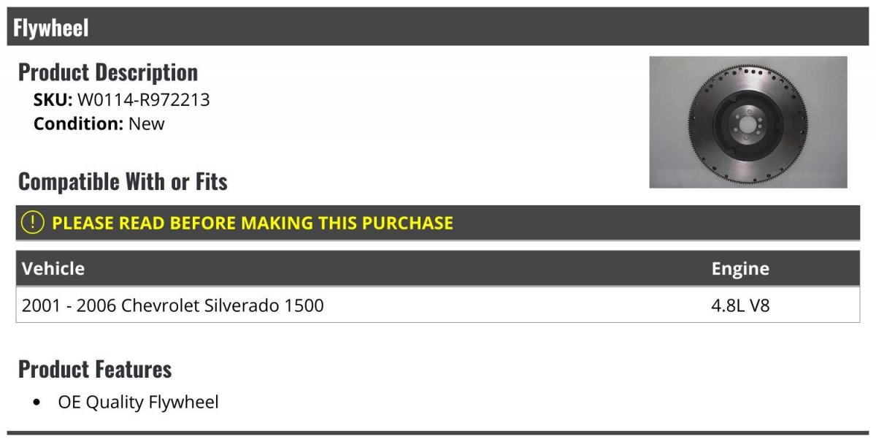Select the 2001 - 2006 Chevrolet Silverado 1500 row
The height and width of the screenshot is (442, 876).
438,305
